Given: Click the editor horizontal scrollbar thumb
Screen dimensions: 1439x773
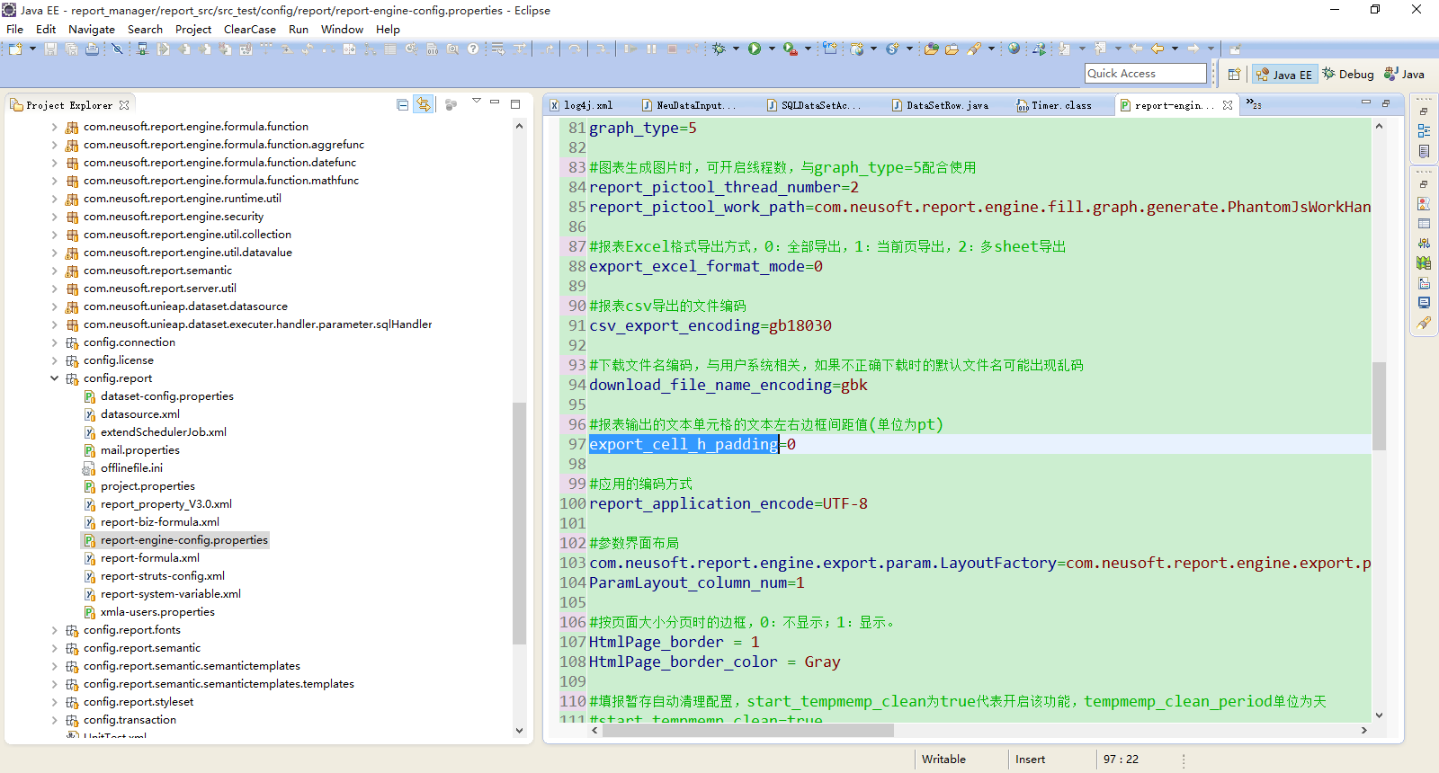Looking at the screenshot, I should pyautogui.click(x=748, y=730).
